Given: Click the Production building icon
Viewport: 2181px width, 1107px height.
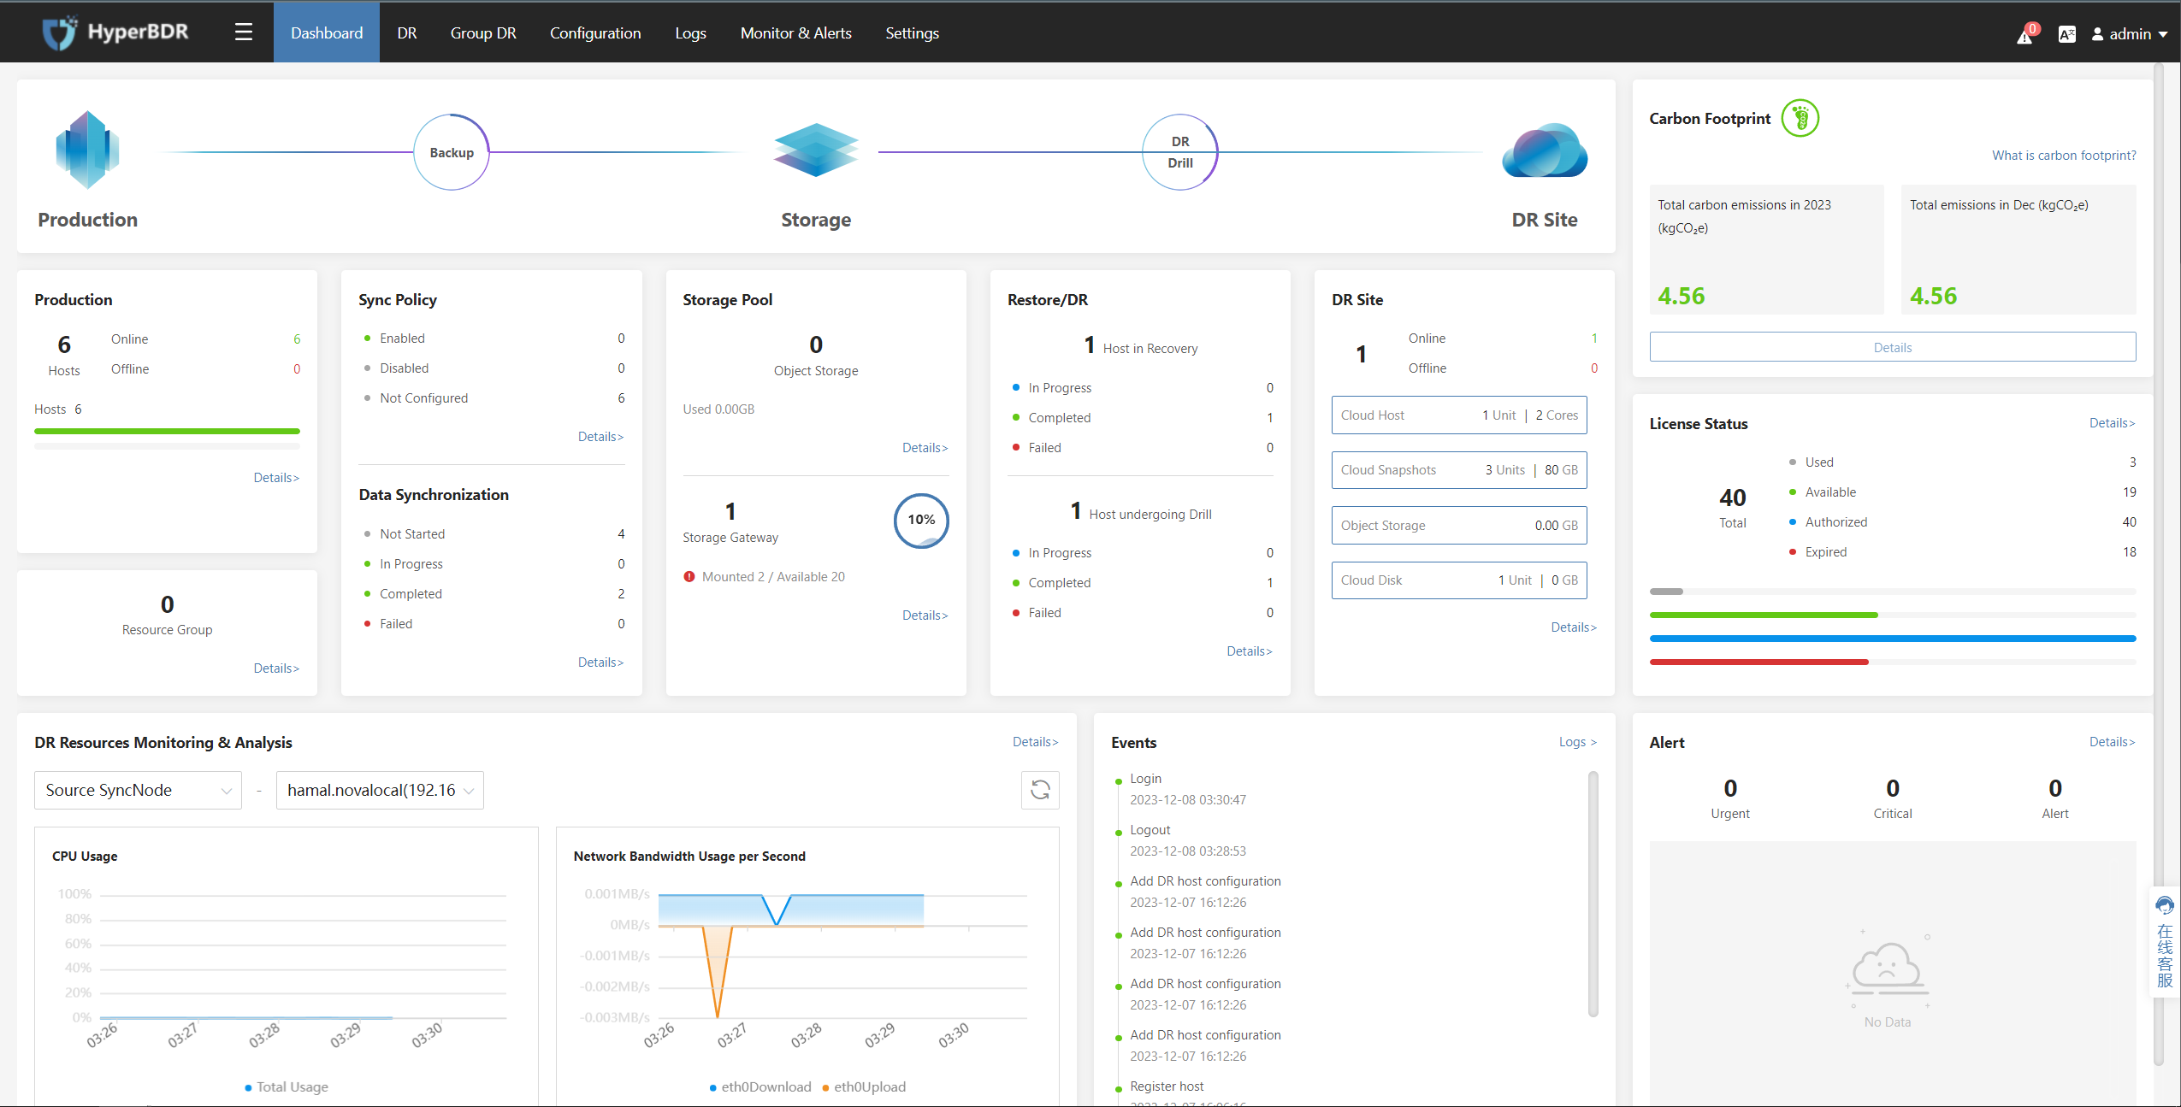Looking at the screenshot, I should (x=87, y=150).
